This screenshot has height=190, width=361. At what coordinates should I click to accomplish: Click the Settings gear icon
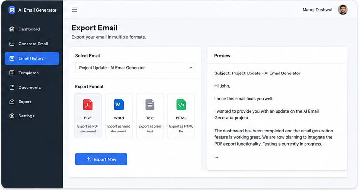coord(12,116)
